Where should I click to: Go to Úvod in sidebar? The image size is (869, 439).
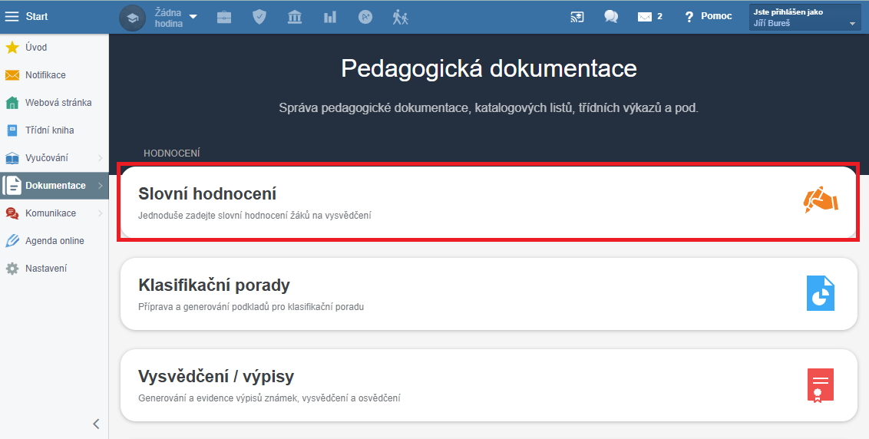tap(55, 47)
